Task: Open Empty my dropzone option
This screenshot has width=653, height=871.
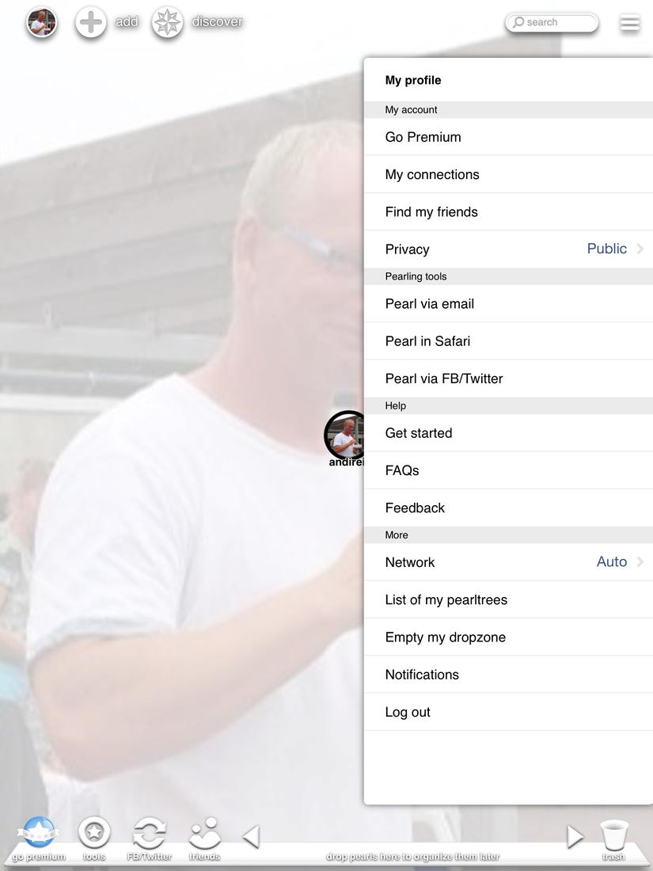Action: pyautogui.click(x=508, y=637)
